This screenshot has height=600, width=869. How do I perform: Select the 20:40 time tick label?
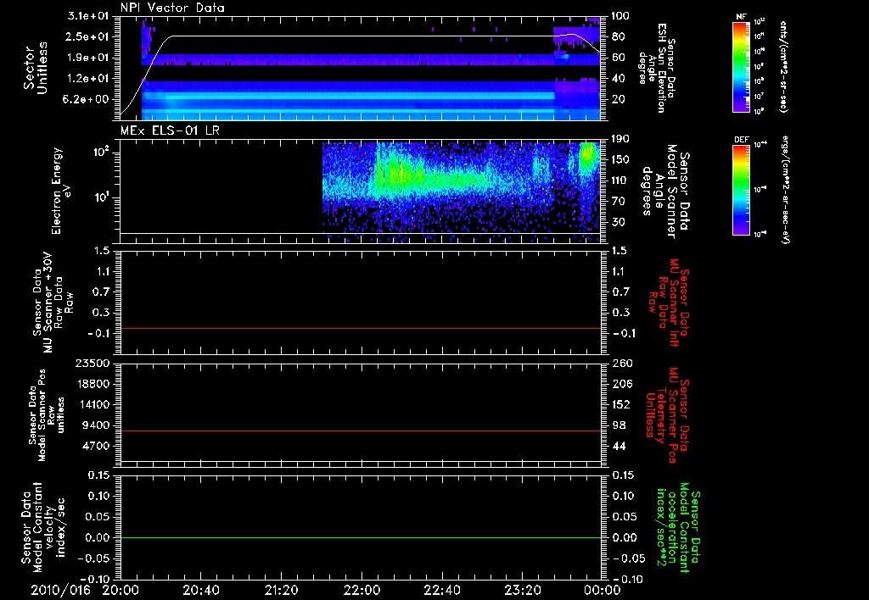pyautogui.click(x=201, y=590)
